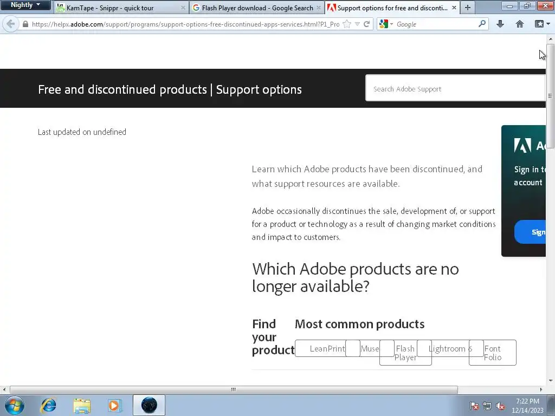555x416 pixels.
Task: Close the KamTape Snippr tab
Action: click(x=183, y=8)
